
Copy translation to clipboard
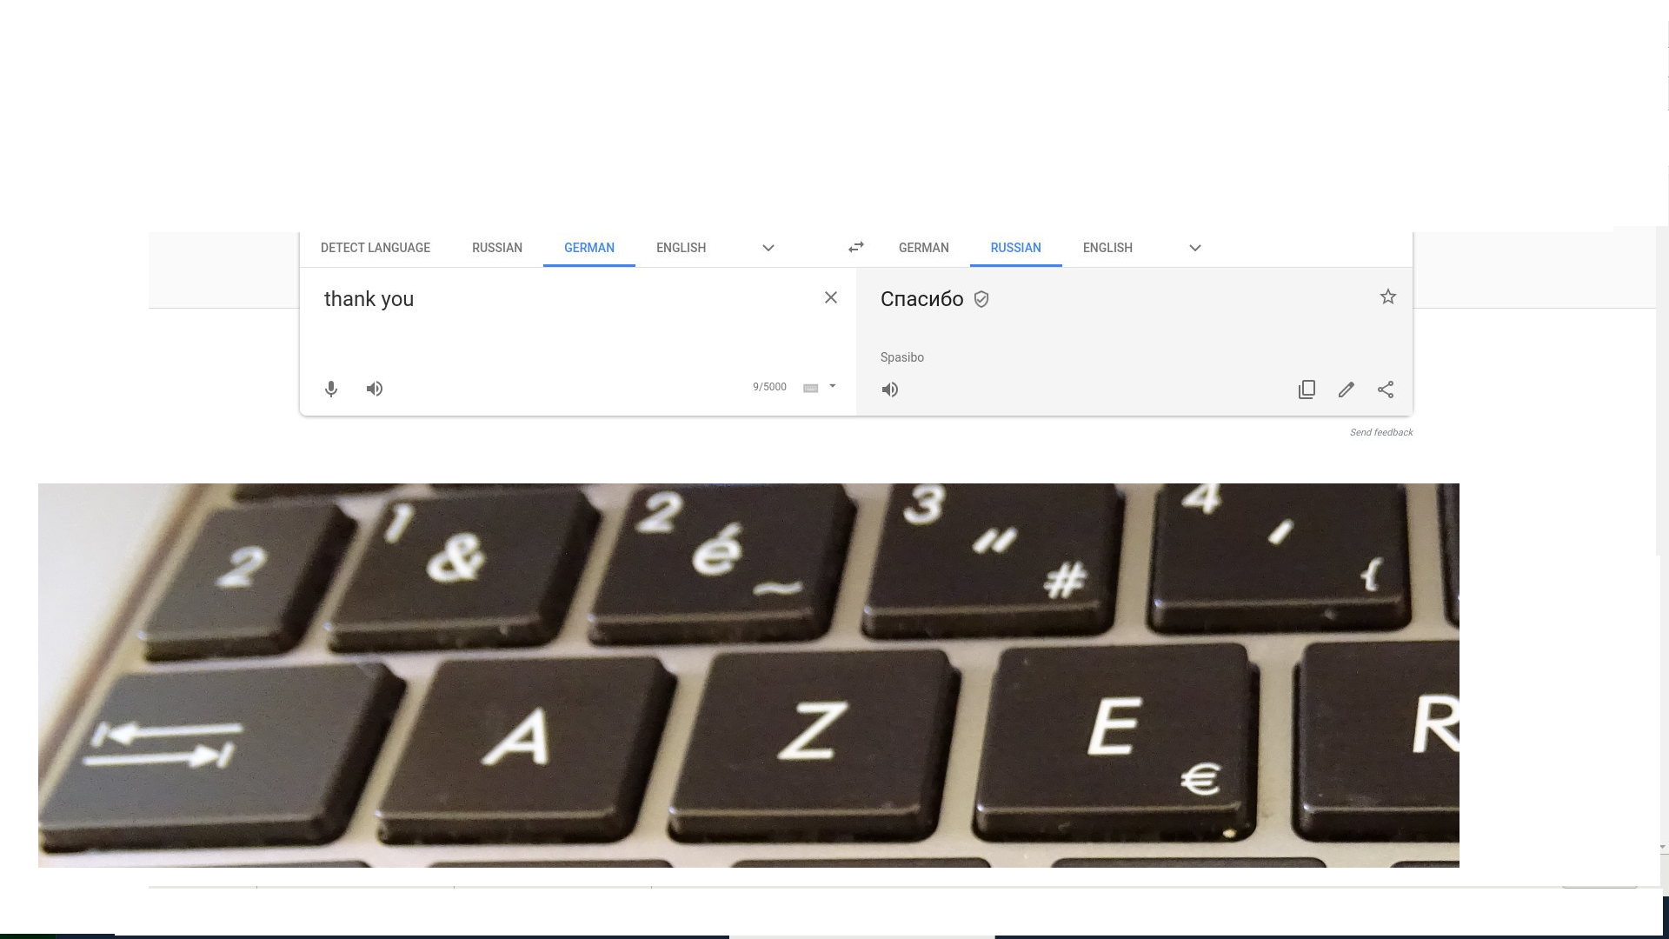coord(1307,390)
